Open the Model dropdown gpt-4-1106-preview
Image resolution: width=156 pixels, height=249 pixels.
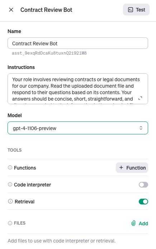click(x=78, y=128)
